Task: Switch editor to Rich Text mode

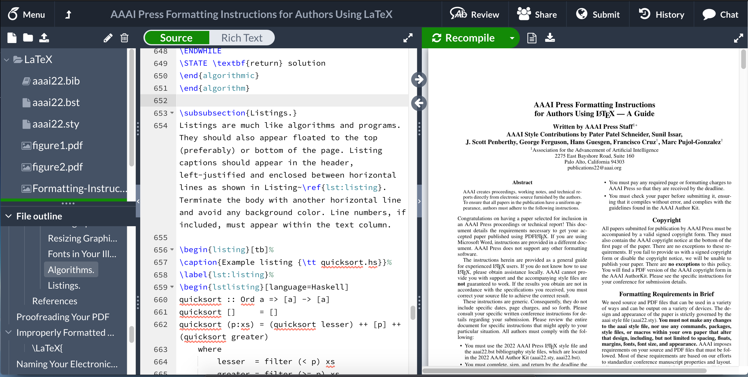Action: point(241,38)
